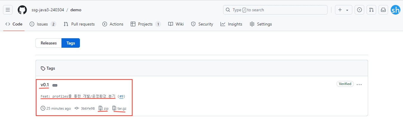Open the Issues tab
Screen dimensions: 403x123
coord(42,24)
